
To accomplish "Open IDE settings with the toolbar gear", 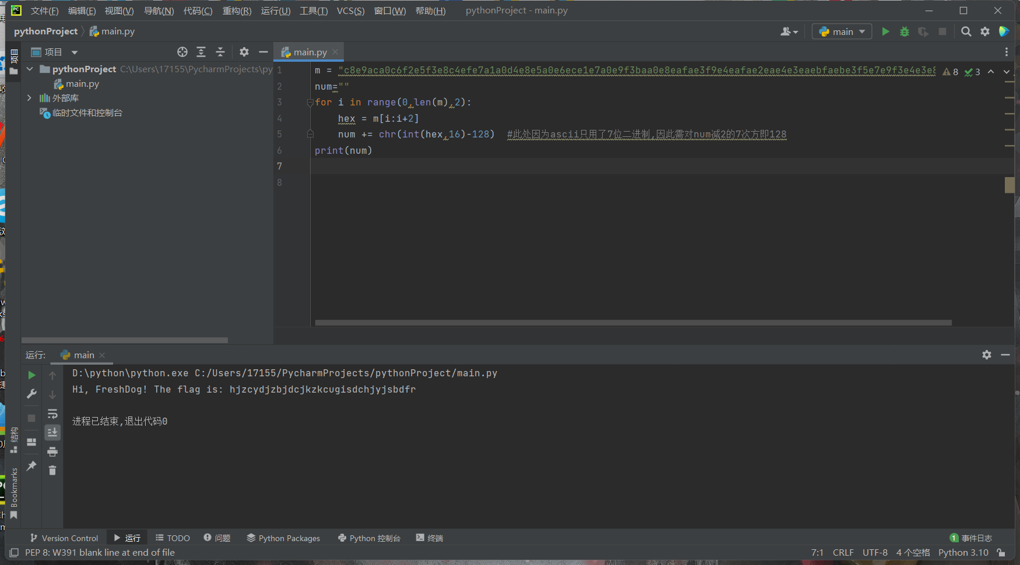I will coord(985,31).
